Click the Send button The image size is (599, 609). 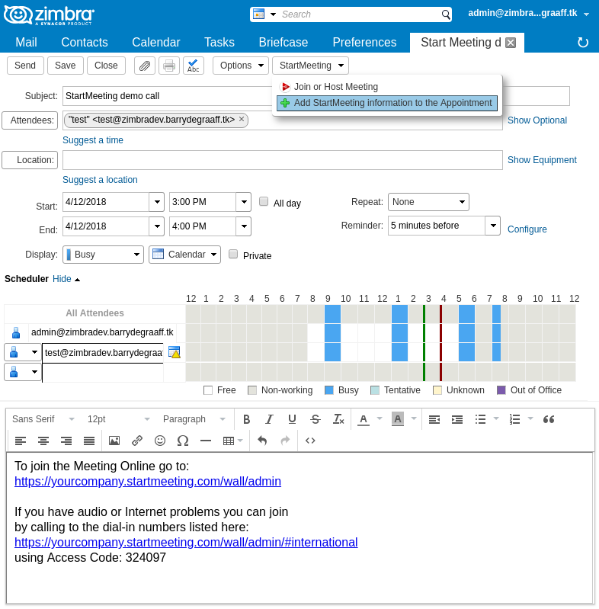pos(25,66)
